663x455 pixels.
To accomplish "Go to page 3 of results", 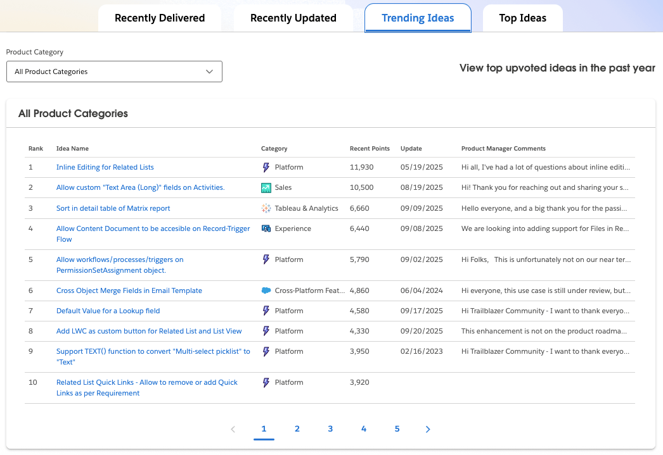I will pyautogui.click(x=330, y=429).
